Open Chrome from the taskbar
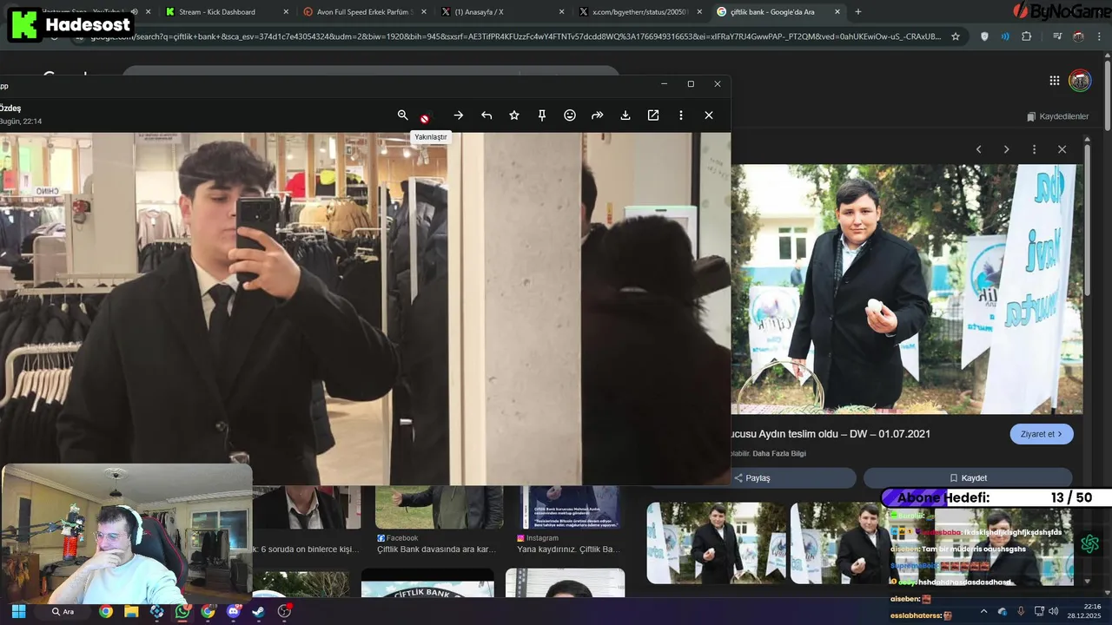Screen dimensions: 1112x625 coord(106,611)
